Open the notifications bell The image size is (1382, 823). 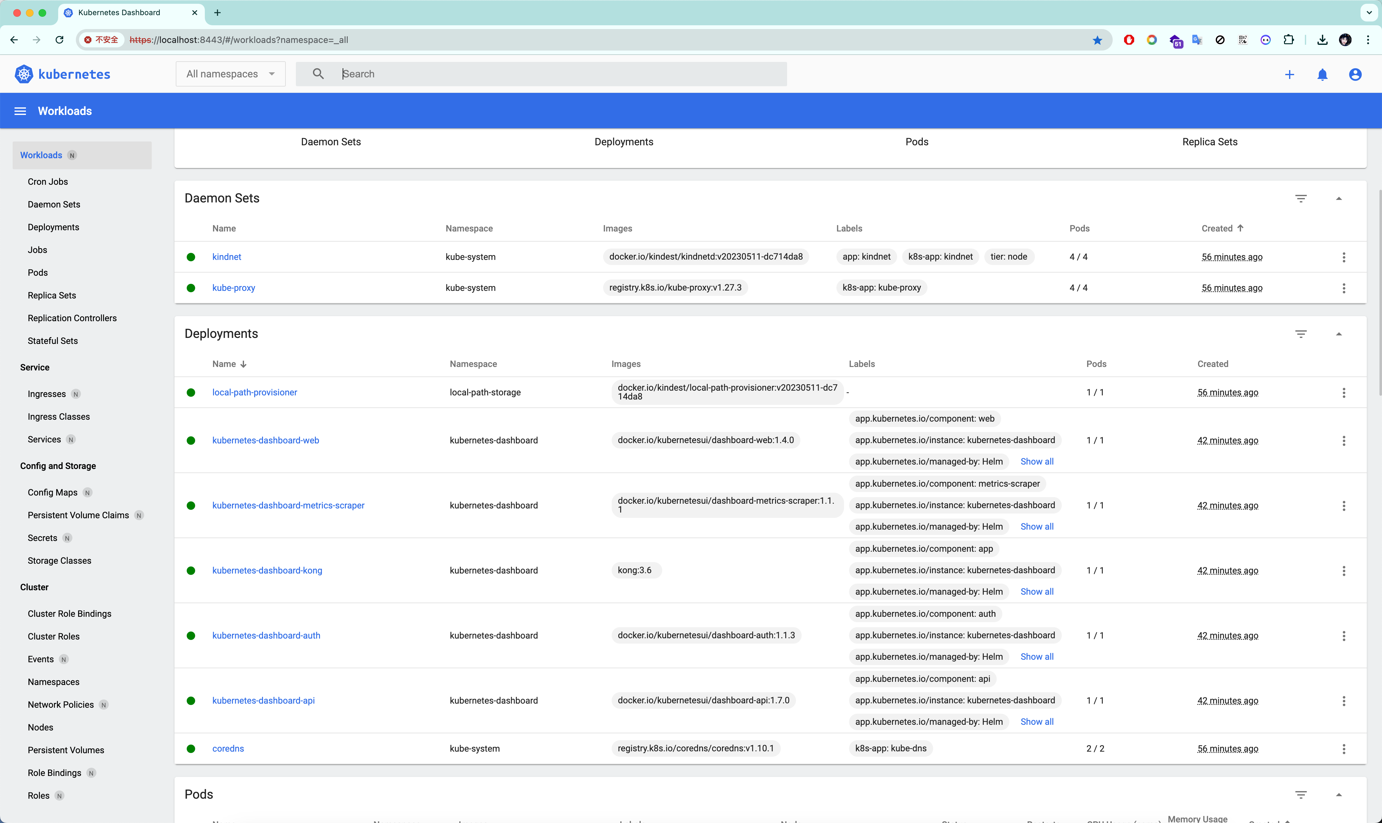tap(1322, 74)
